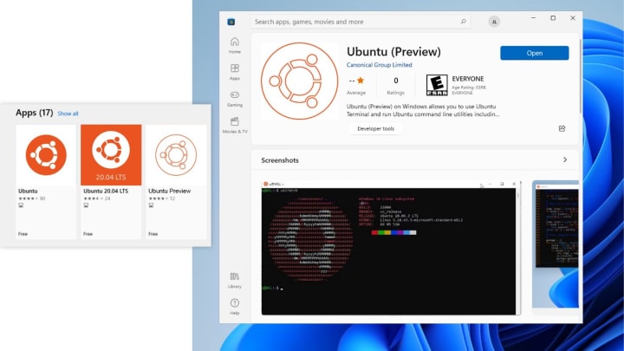Maximize the Microsoft Store window

tap(553, 18)
